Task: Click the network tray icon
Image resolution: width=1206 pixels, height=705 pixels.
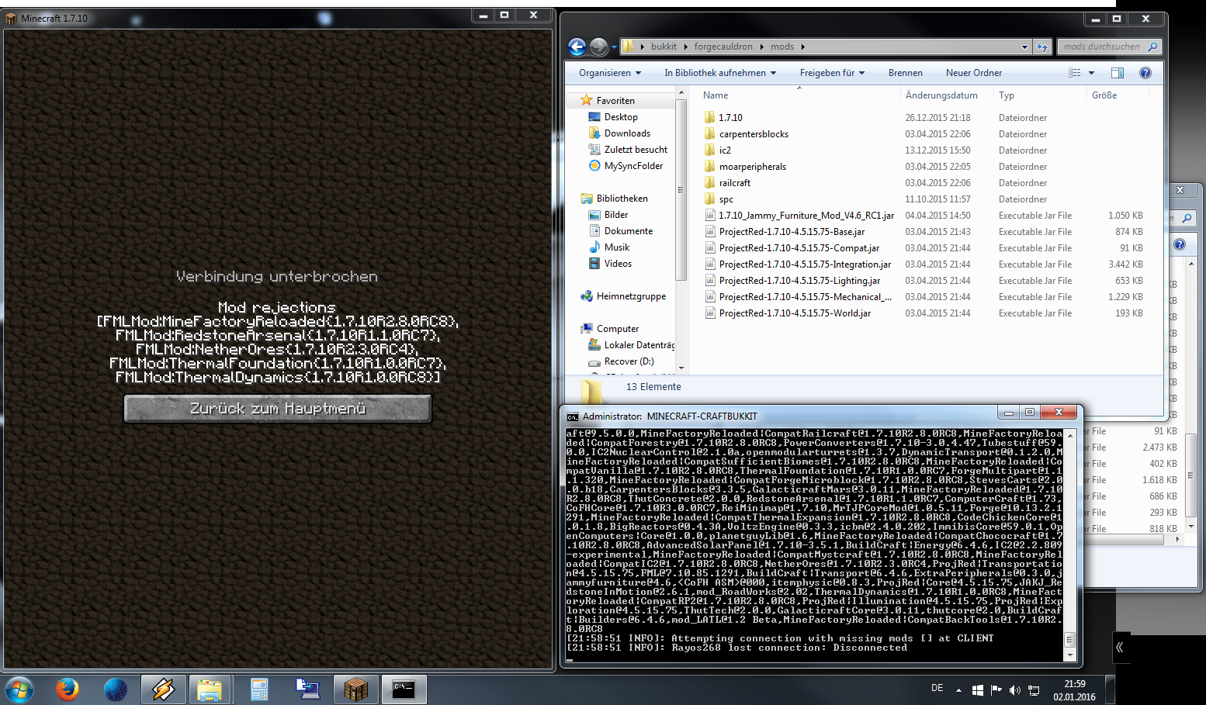Action: (x=1034, y=689)
